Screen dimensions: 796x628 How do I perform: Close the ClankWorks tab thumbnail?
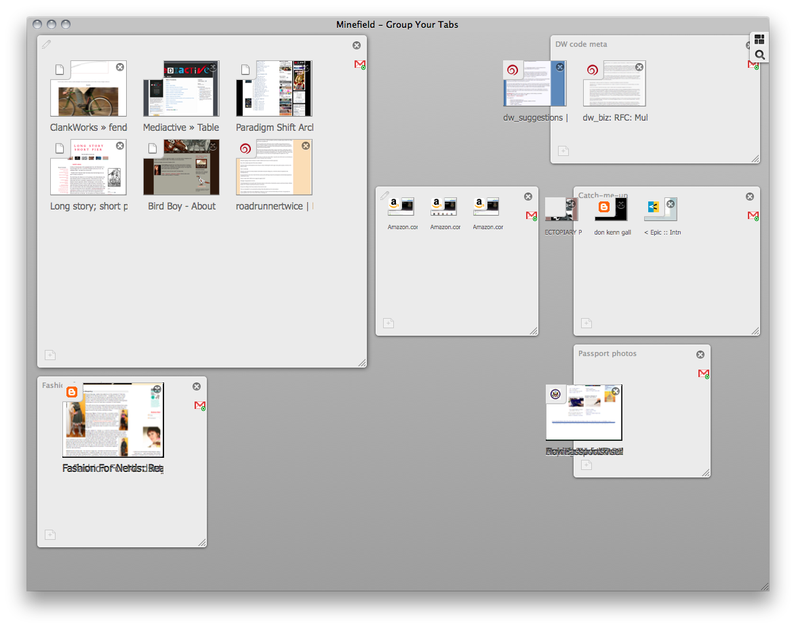click(120, 67)
